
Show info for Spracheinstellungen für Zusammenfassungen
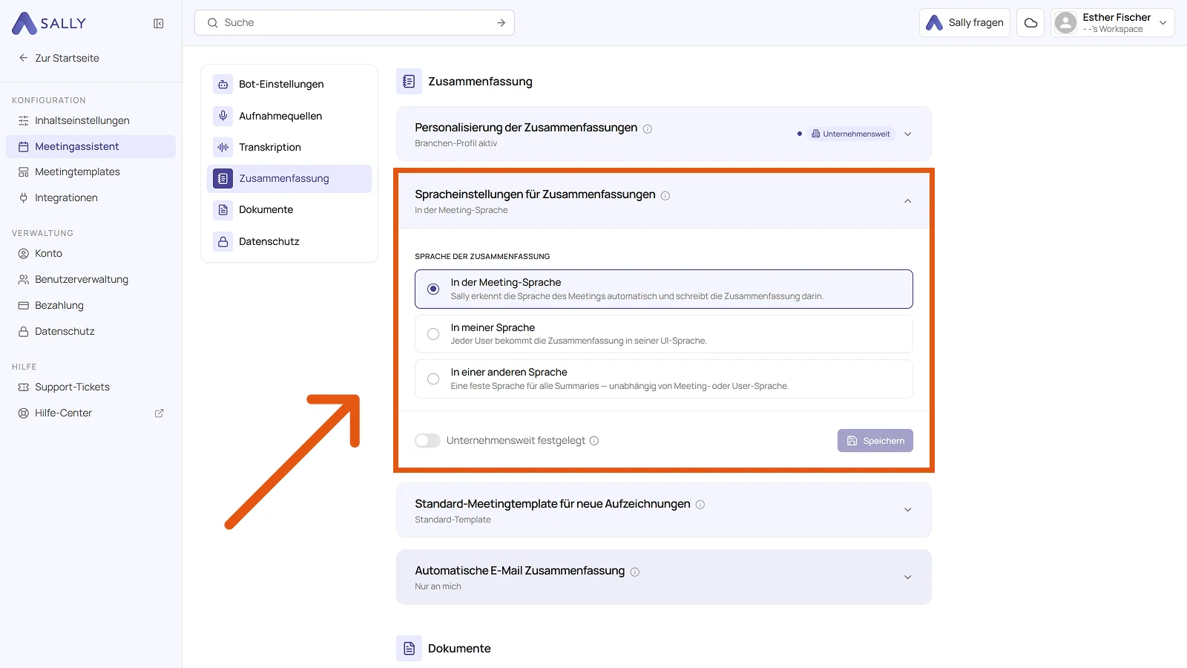(x=665, y=196)
